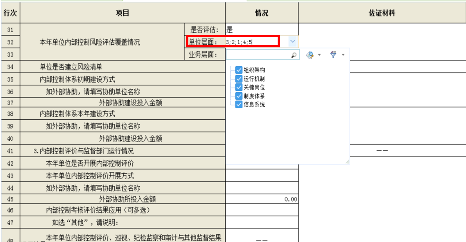Click the funnel filter icon
This screenshot has width=466, height=242.
(333, 55)
